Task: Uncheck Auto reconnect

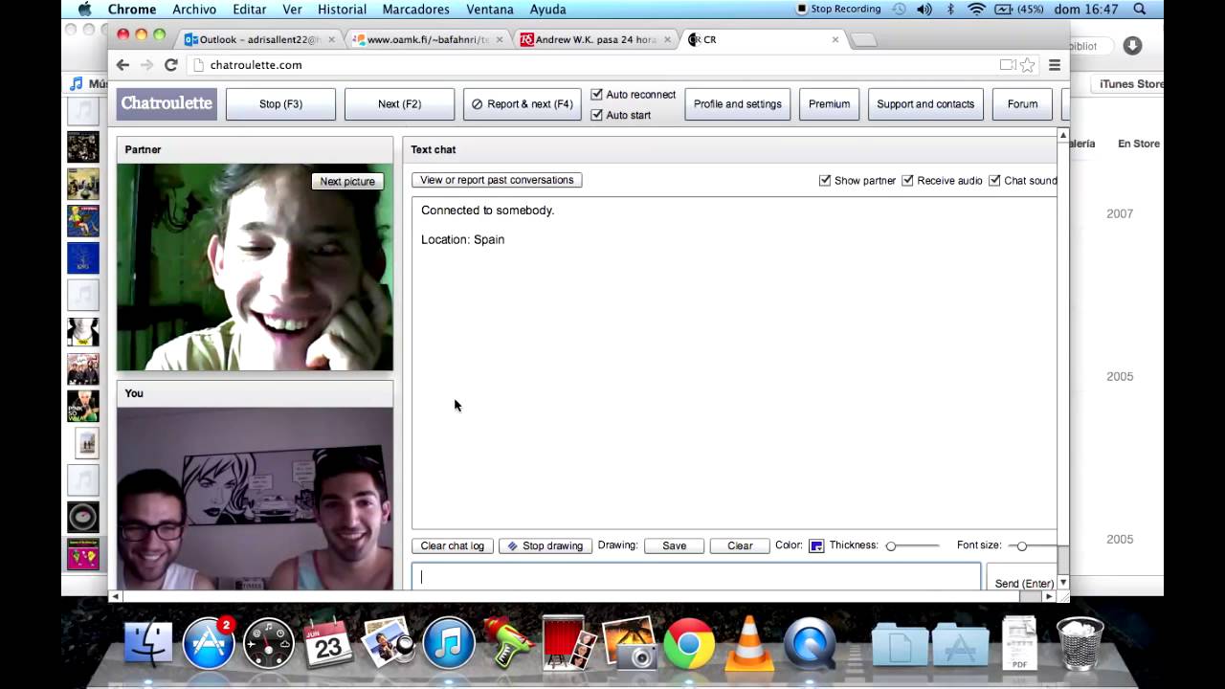Action: 596,95
